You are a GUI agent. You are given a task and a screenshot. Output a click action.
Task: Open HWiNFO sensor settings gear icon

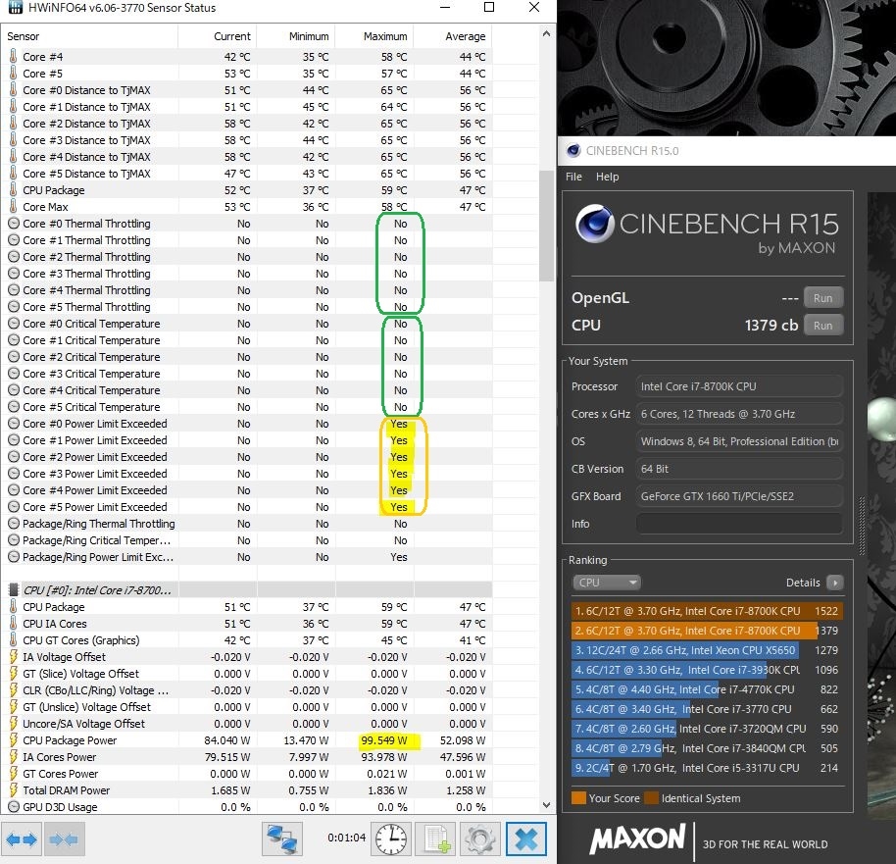[x=480, y=839]
